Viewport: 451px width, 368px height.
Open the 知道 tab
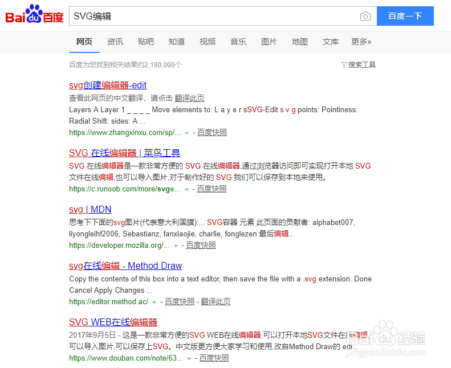click(177, 42)
